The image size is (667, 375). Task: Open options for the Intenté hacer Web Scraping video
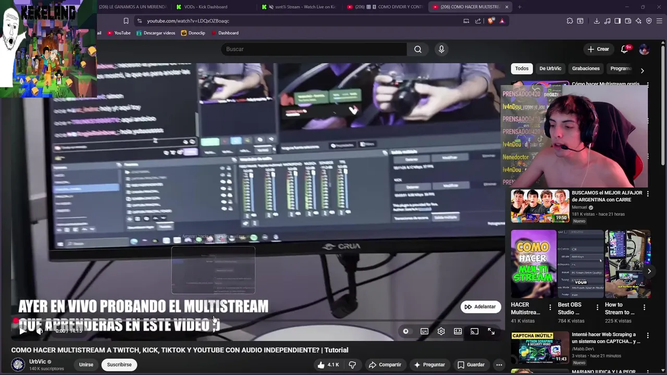point(648,336)
